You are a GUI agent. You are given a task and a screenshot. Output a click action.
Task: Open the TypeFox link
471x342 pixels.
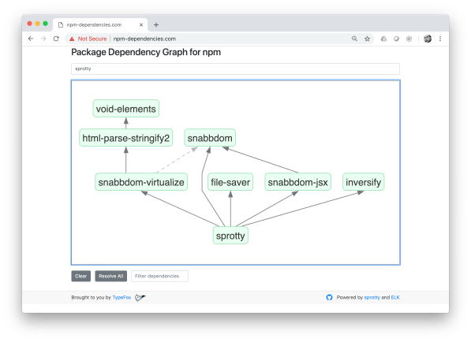[121, 297]
